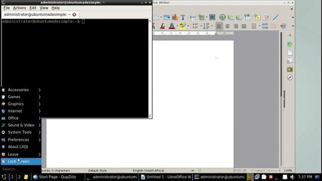Image resolution: width=322 pixels, height=181 pixels.
Task: Toggle numbered list formatting
Action: coord(206,26)
